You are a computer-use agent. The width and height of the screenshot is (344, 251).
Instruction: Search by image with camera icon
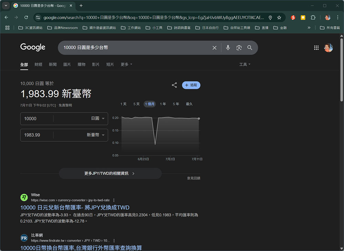[x=239, y=47]
